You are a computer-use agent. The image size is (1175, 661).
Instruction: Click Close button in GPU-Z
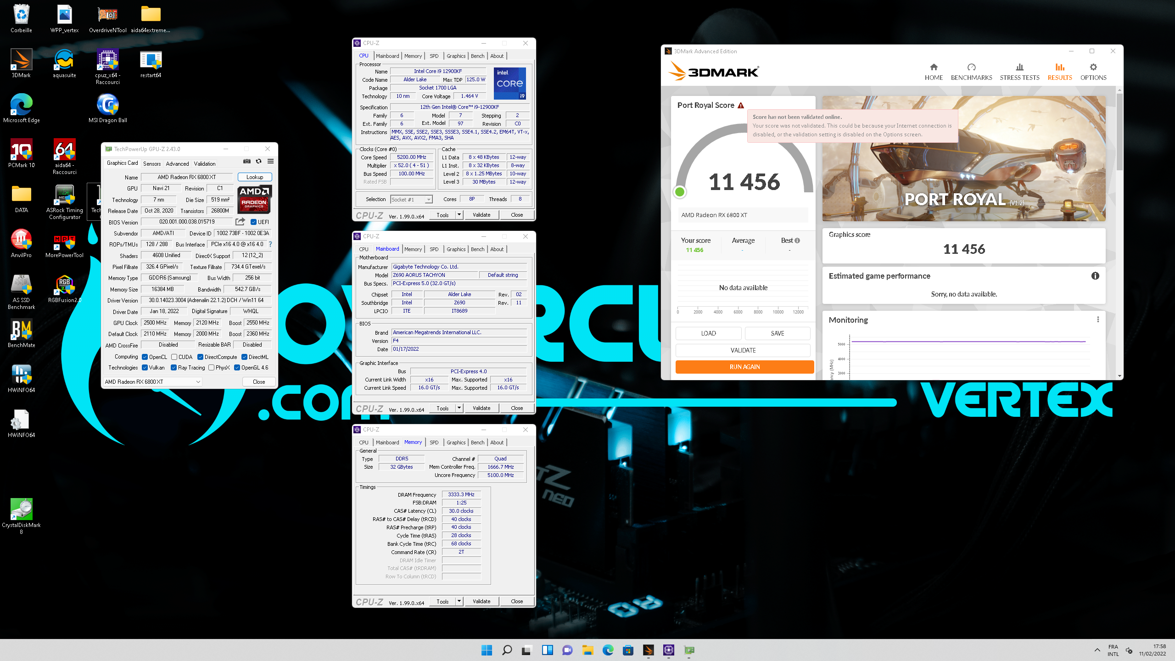point(259,382)
